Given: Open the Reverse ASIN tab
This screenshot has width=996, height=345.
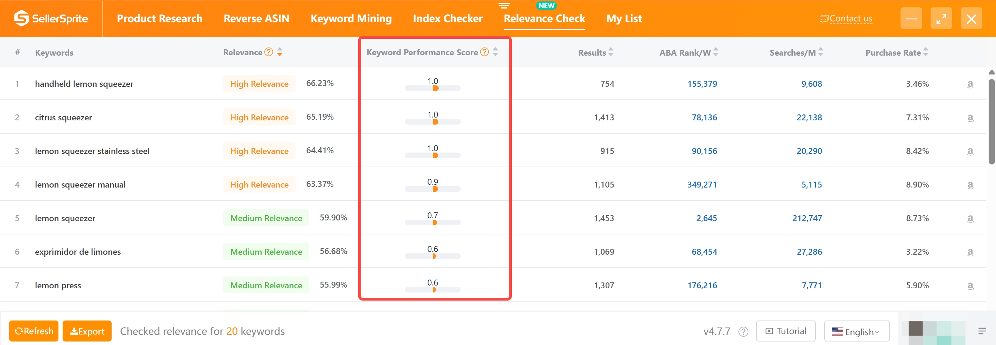Looking at the screenshot, I should point(256,19).
